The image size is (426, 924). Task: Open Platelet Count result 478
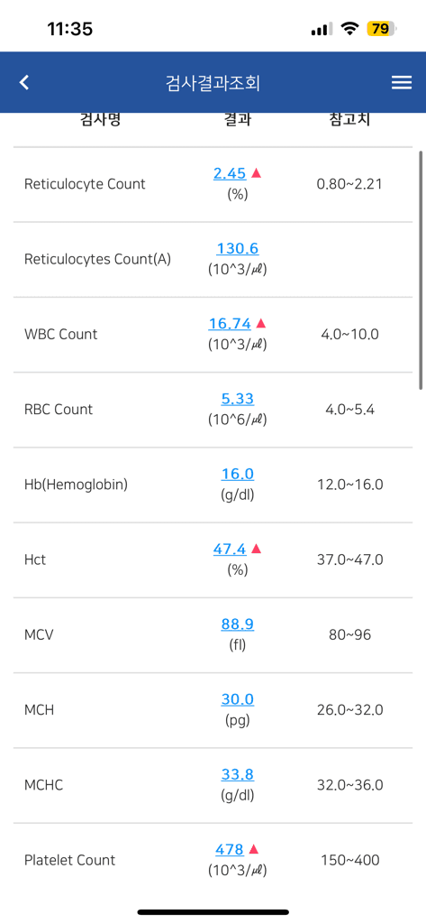(x=229, y=850)
